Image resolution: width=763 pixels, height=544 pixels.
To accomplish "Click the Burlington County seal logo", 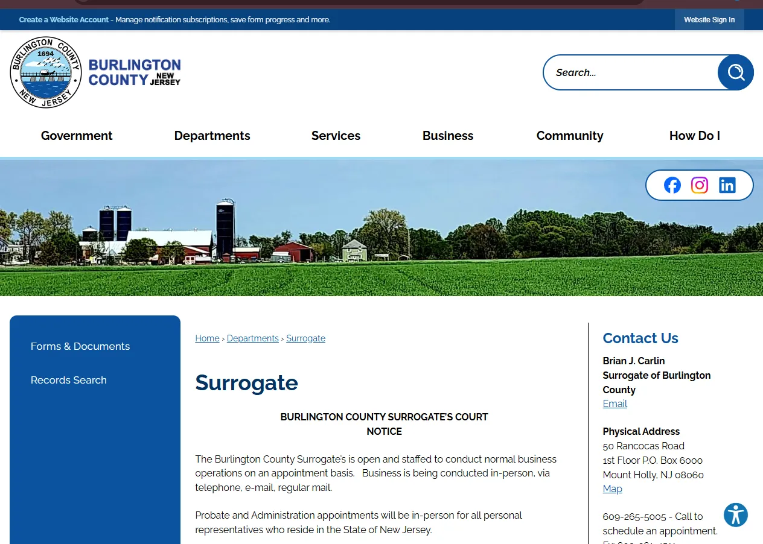I will click(46, 72).
